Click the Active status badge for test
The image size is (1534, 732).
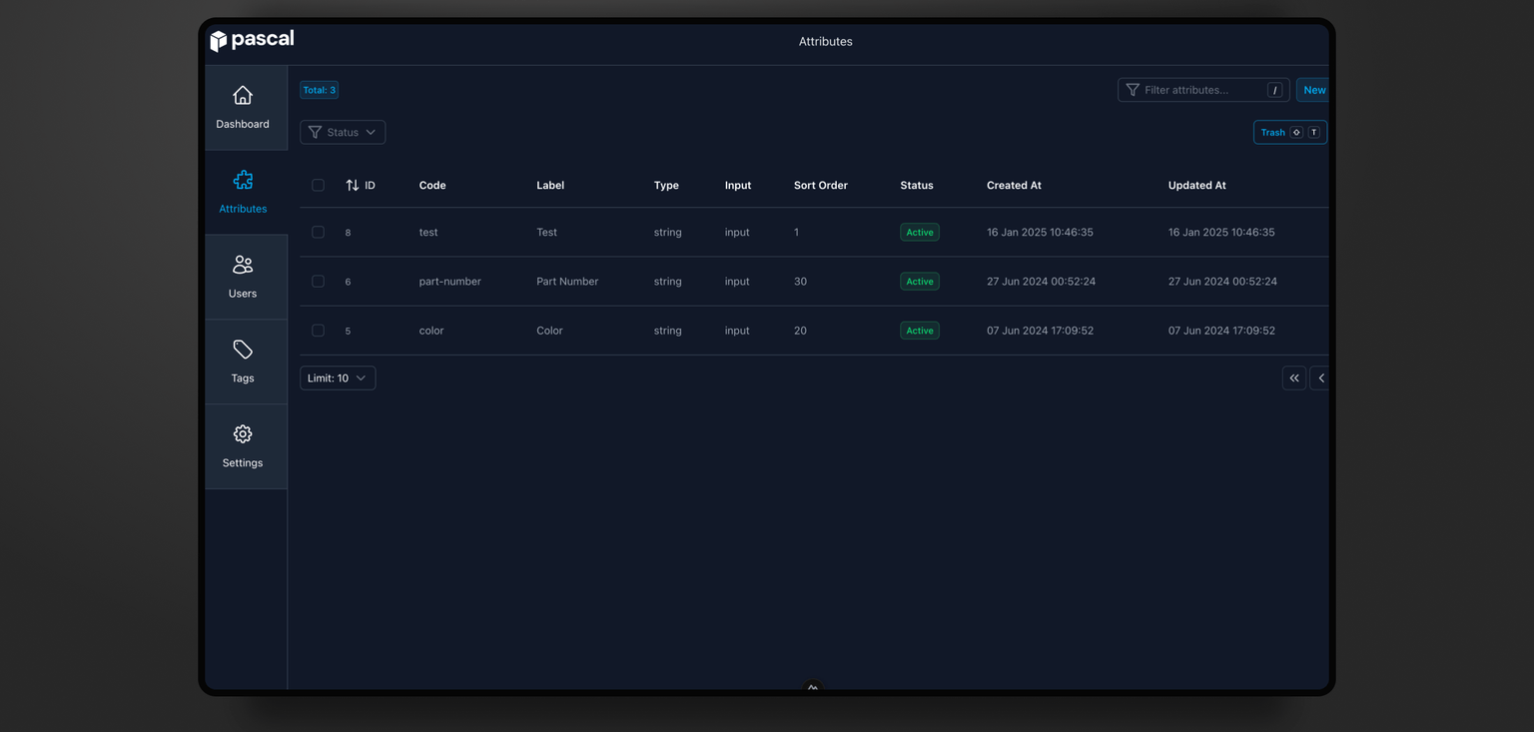coord(919,233)
